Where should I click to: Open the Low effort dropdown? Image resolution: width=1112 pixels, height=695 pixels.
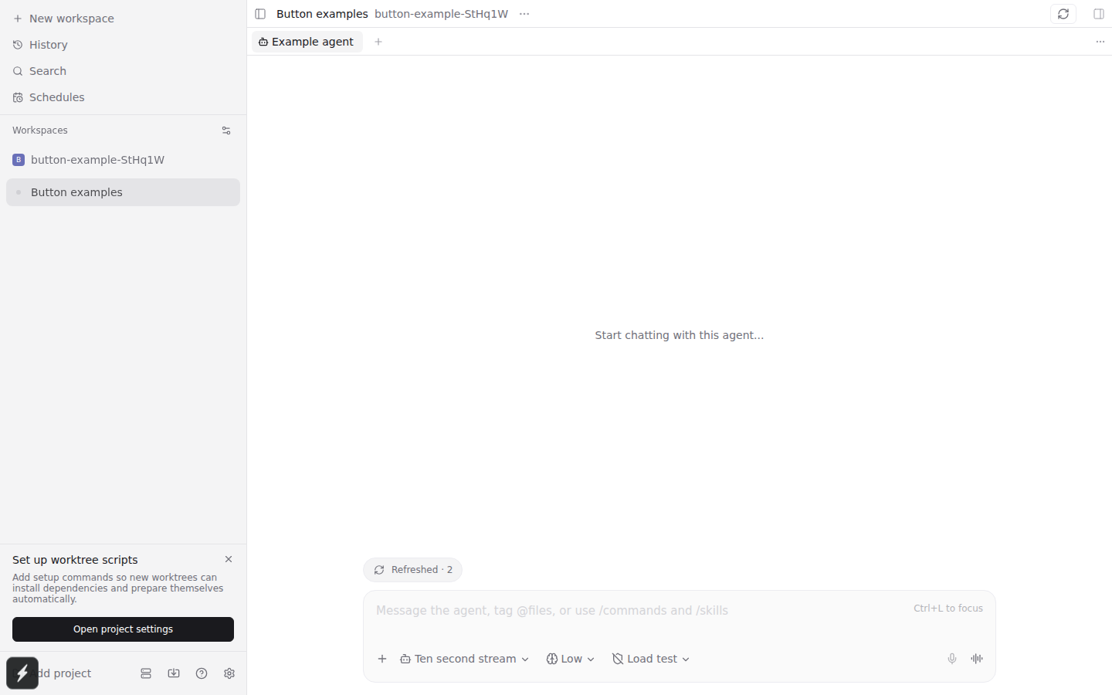pos(571,659)
